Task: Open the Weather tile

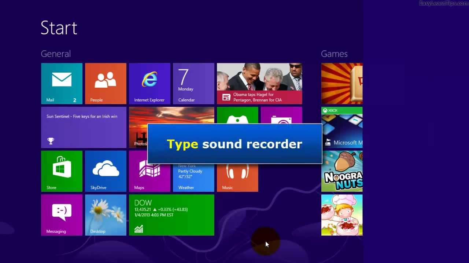Action: tap(193, 178)
